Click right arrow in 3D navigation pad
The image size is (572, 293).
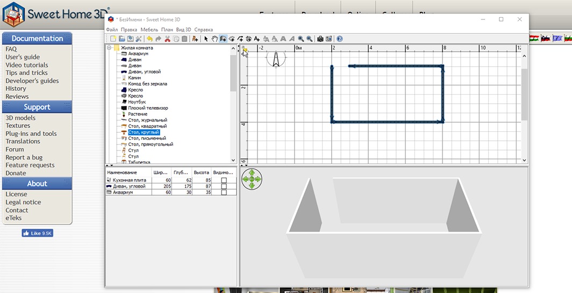click(x=258, y=179)
